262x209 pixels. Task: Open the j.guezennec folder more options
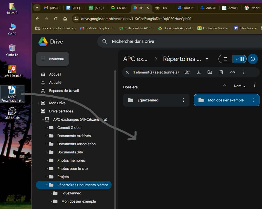[x=184, y=100]
